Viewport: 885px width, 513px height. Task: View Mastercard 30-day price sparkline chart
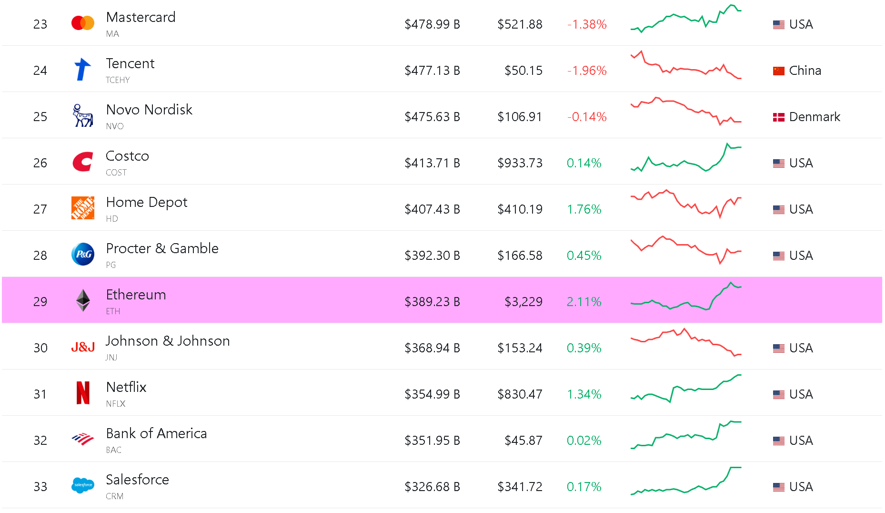tap(686, 19)
